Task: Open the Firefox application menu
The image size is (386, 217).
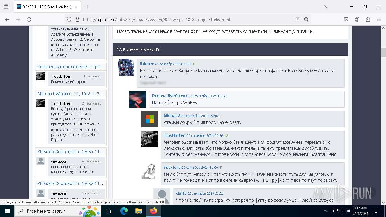Action: coord(379,19)
